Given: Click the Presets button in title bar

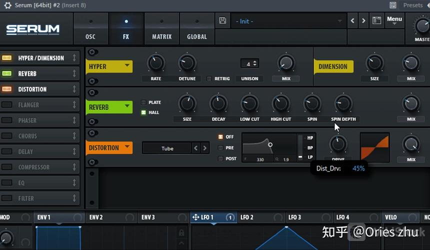Looking at the screenshot, I should click(412, 5).
